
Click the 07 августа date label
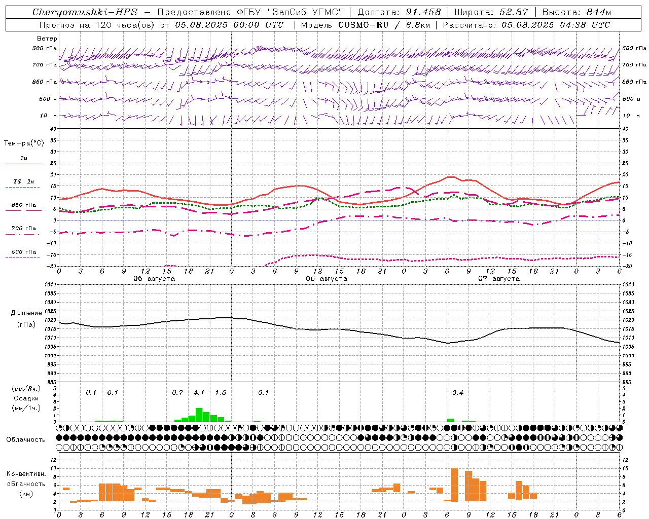499,279
